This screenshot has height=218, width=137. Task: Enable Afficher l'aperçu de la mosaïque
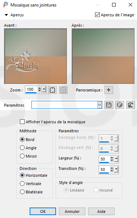[22, 122]
